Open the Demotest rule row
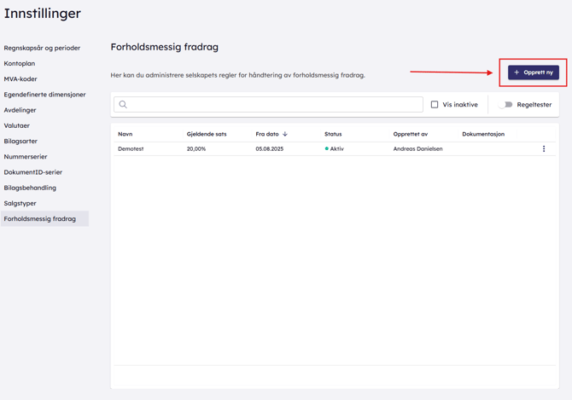This screenshot has height=400, width=572. click(x=131, y=148)
